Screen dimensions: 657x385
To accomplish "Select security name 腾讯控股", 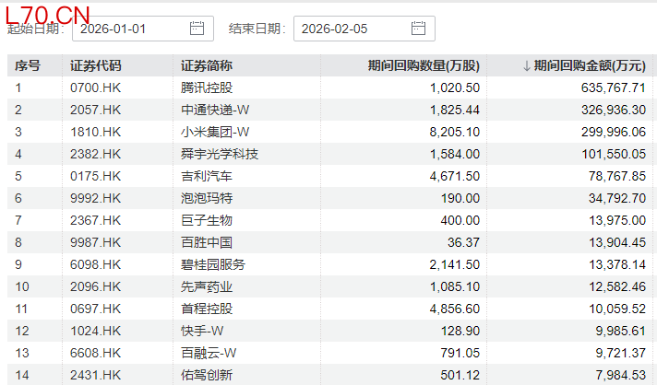I will 207,87.
